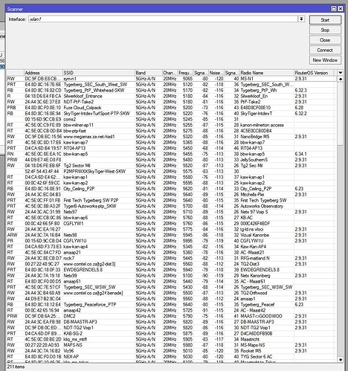348x371 pixels.
Task: Select Silwerkloof_Entrance network
Action: [x=172, y=96]
